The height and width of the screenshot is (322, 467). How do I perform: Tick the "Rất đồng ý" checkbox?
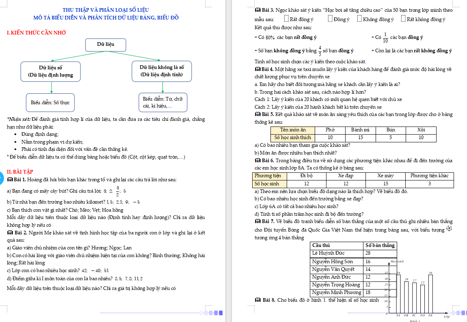tap(287, 19)
